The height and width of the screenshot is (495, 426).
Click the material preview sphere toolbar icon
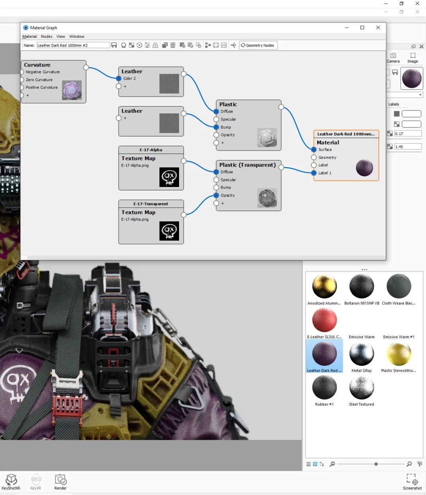pyautogui.click(x=123, y=45)
